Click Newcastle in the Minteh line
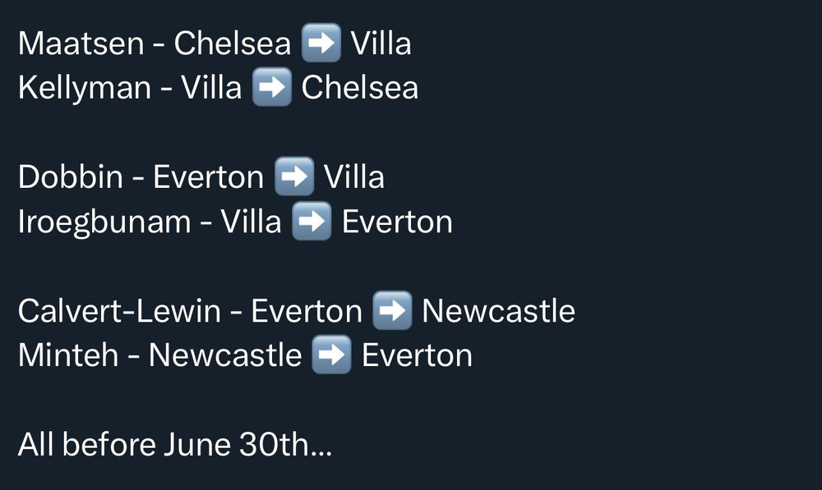 coord(225,355)
